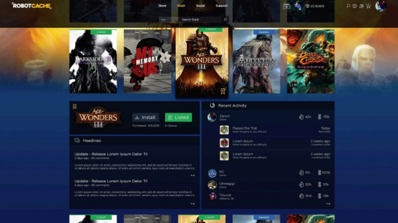This screenshot has height=223, width=398.
Task: Open the Support tab
Action: pyautogui.click(x=221, y=5)
